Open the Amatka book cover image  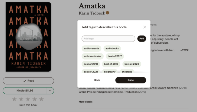click(28, 37)
